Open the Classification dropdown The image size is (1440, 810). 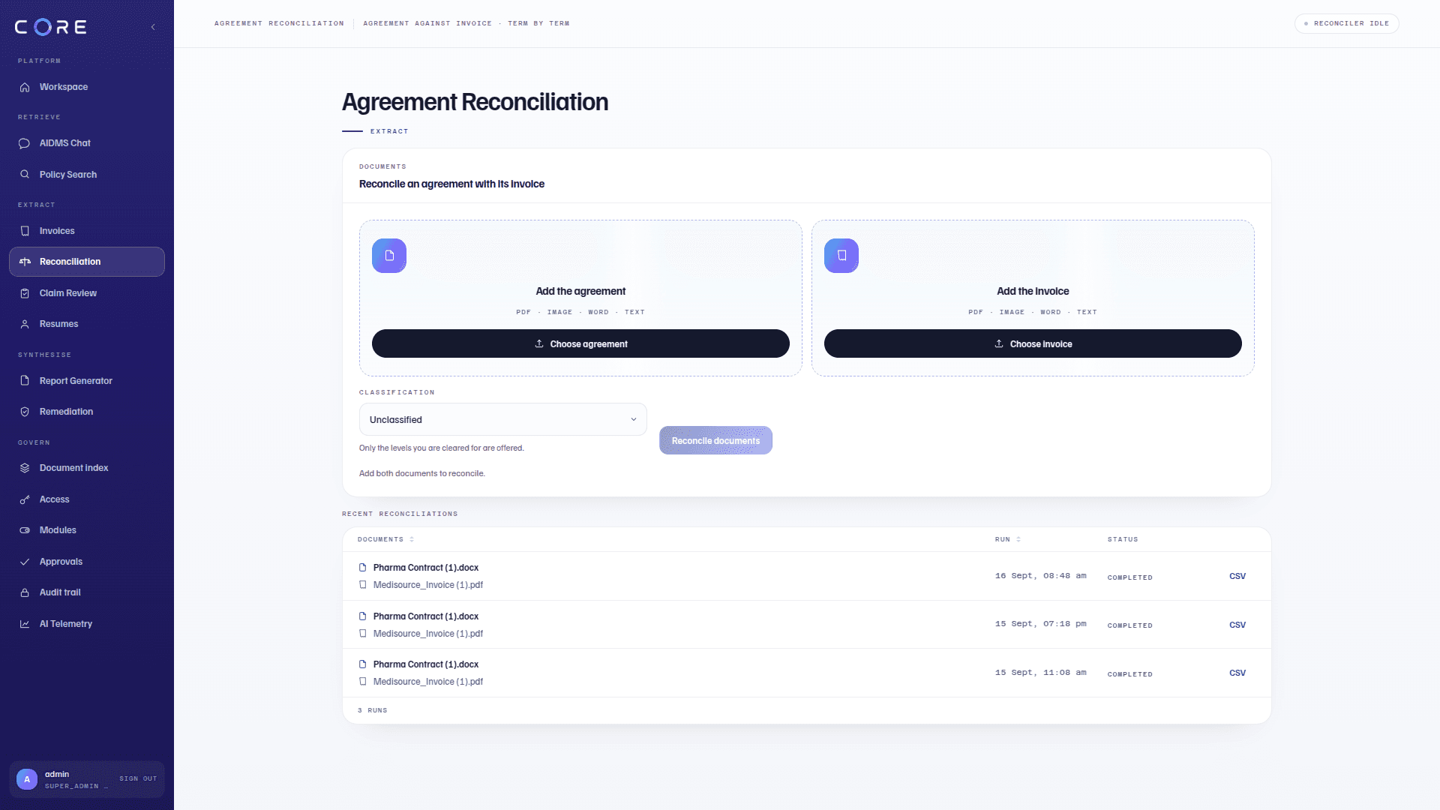tap(502, 420)
